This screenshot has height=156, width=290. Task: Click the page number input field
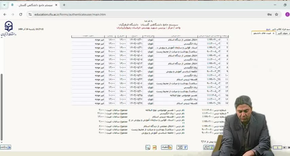pos(278,148)
